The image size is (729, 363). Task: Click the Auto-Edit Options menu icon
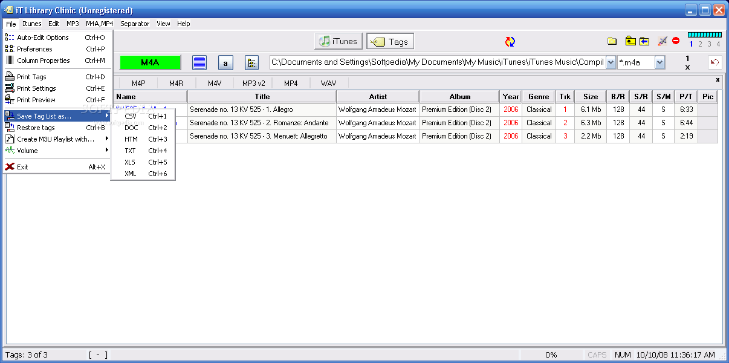point(10,38)
